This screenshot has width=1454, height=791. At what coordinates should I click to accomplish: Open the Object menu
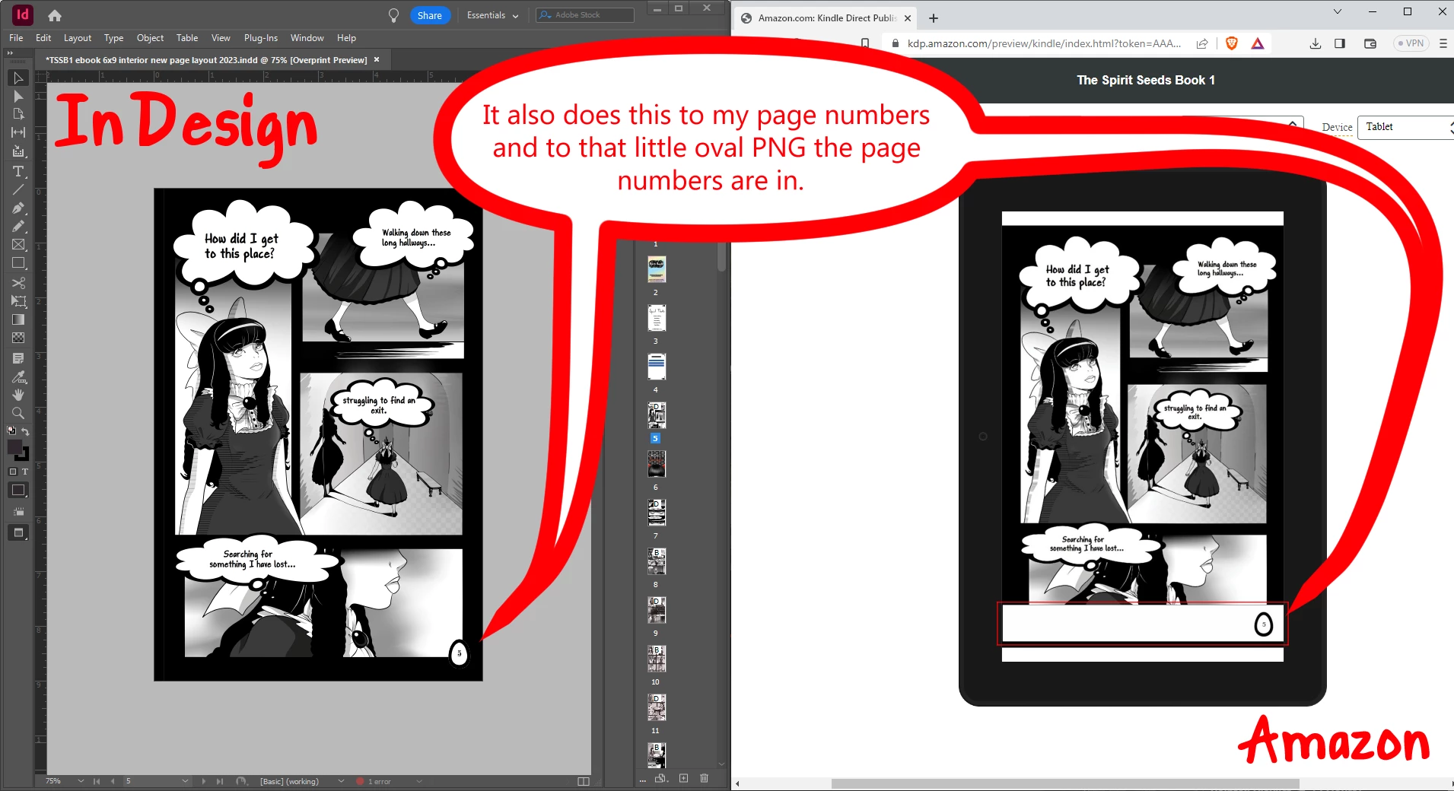click(x=150, y=38)
